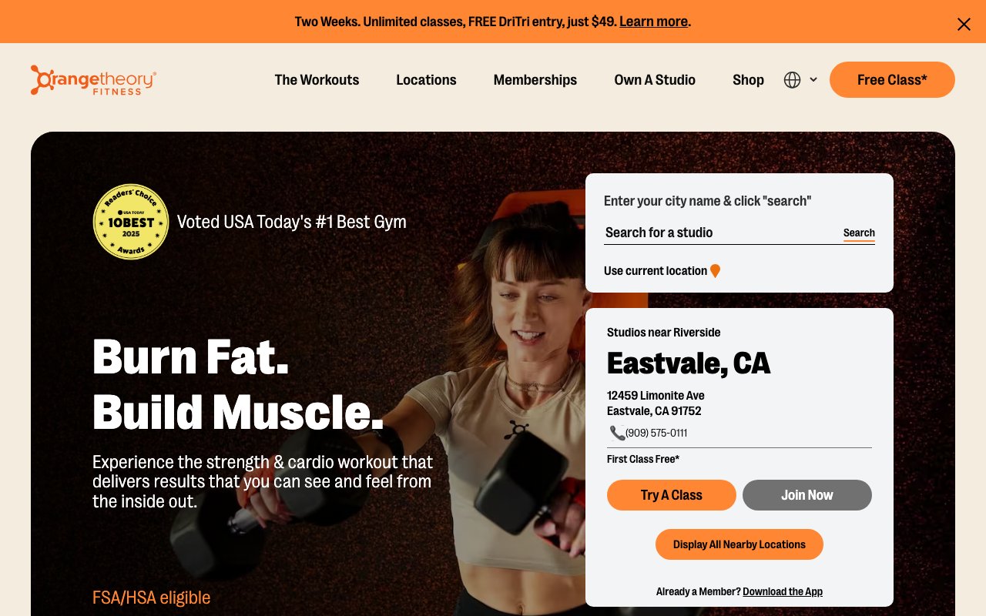
Task: Open the Shop link
Action: coord(748,80)
